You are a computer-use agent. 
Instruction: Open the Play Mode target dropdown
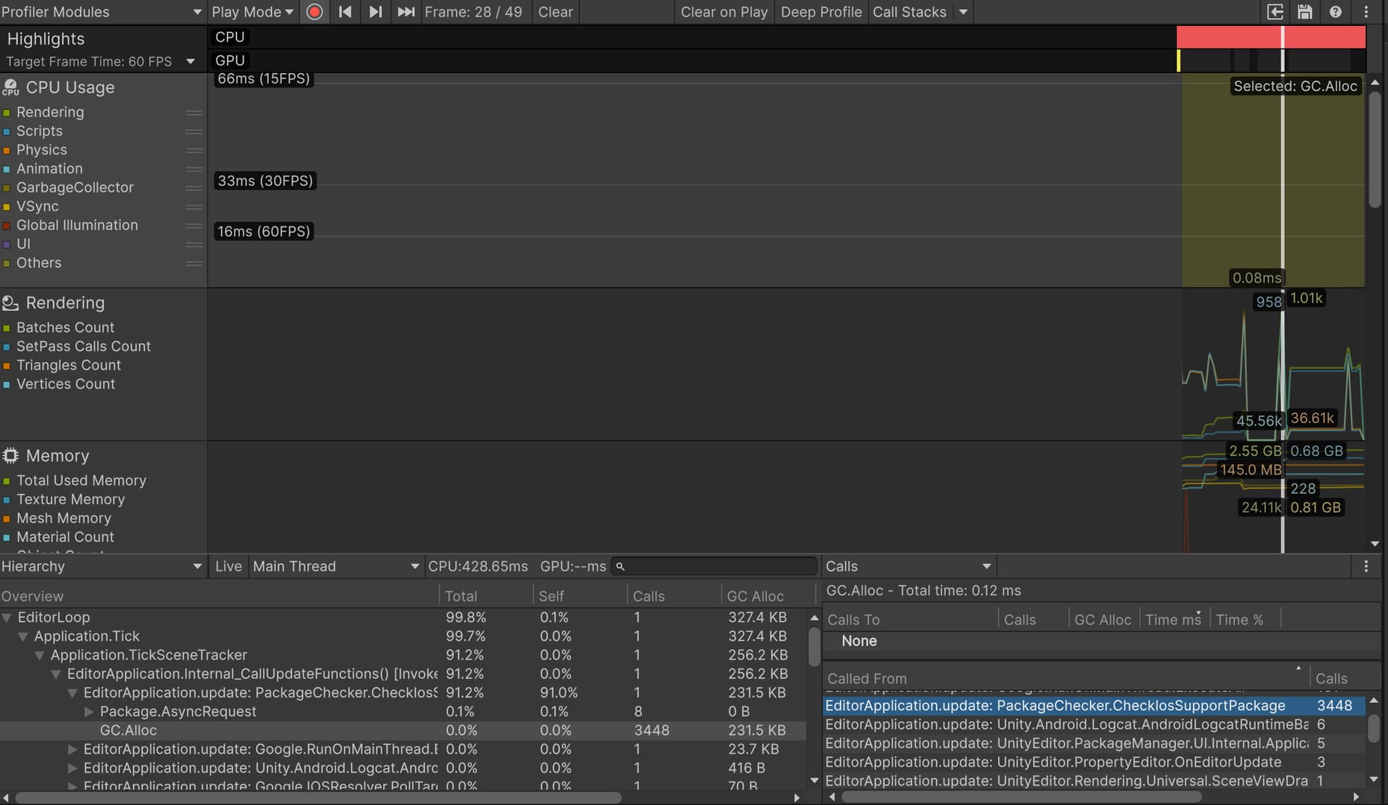click(x=252, y=12)
